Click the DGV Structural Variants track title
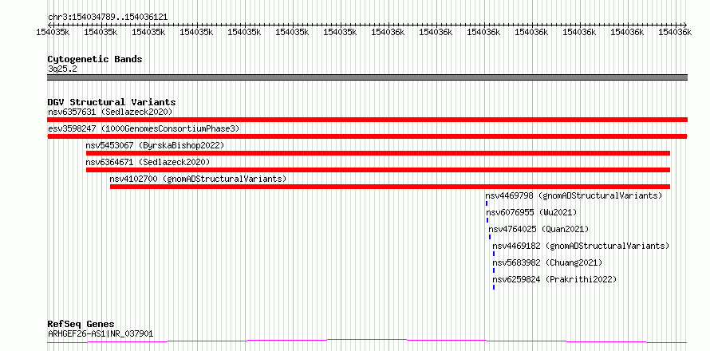The height and width of the screenshot is (351, 710). 112,102
